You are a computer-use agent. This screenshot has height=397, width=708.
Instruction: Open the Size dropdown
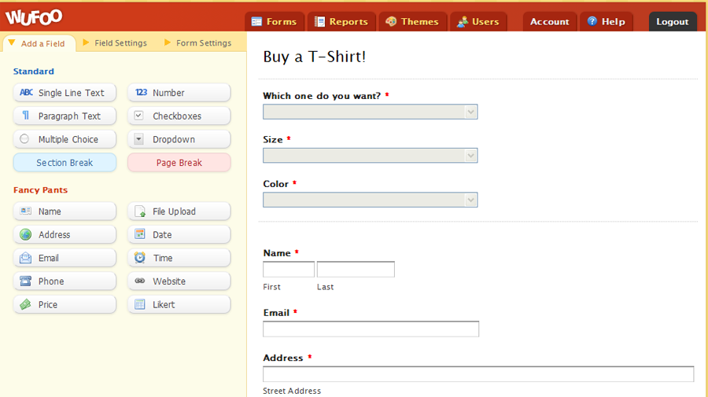(371, 156)
